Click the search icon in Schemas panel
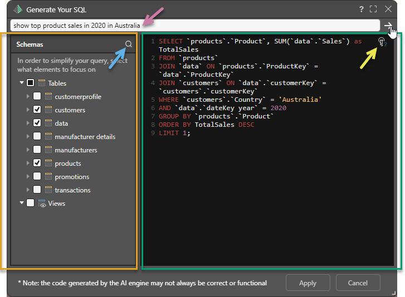Screen dimensions: 405x297 click(129, 44)
